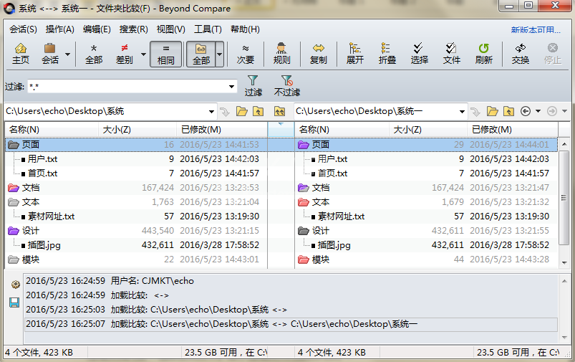Click 新版本可用... link
The width and height of the screenshot is (575, 362).
click(x=536, y=29)
